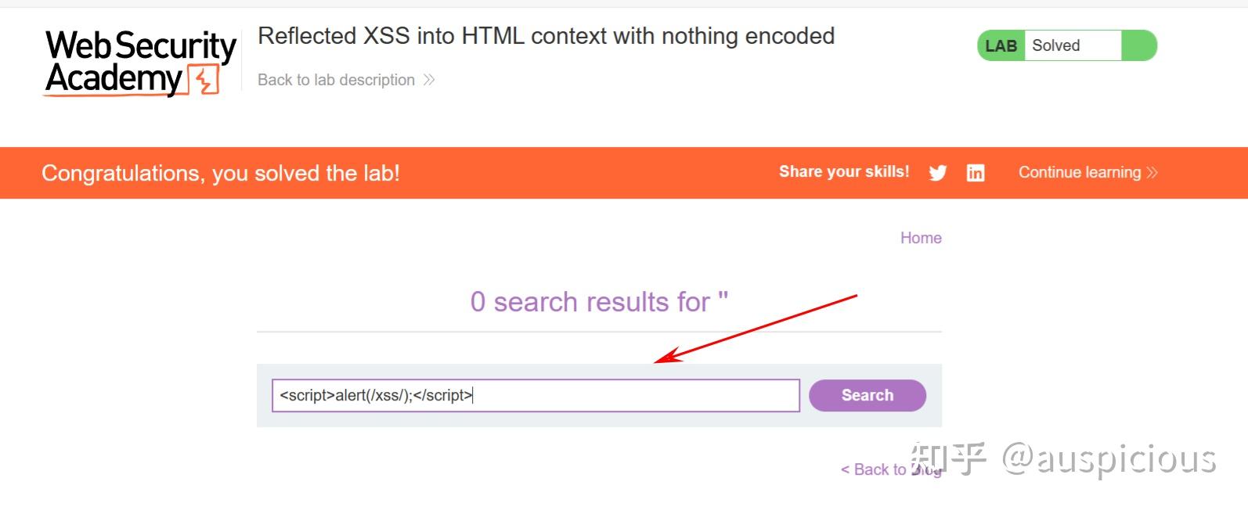This screenshot has height=514, width=1248.
Task: Click the lightning bolt icon beside Academy
Action: [x=202, y=78]
